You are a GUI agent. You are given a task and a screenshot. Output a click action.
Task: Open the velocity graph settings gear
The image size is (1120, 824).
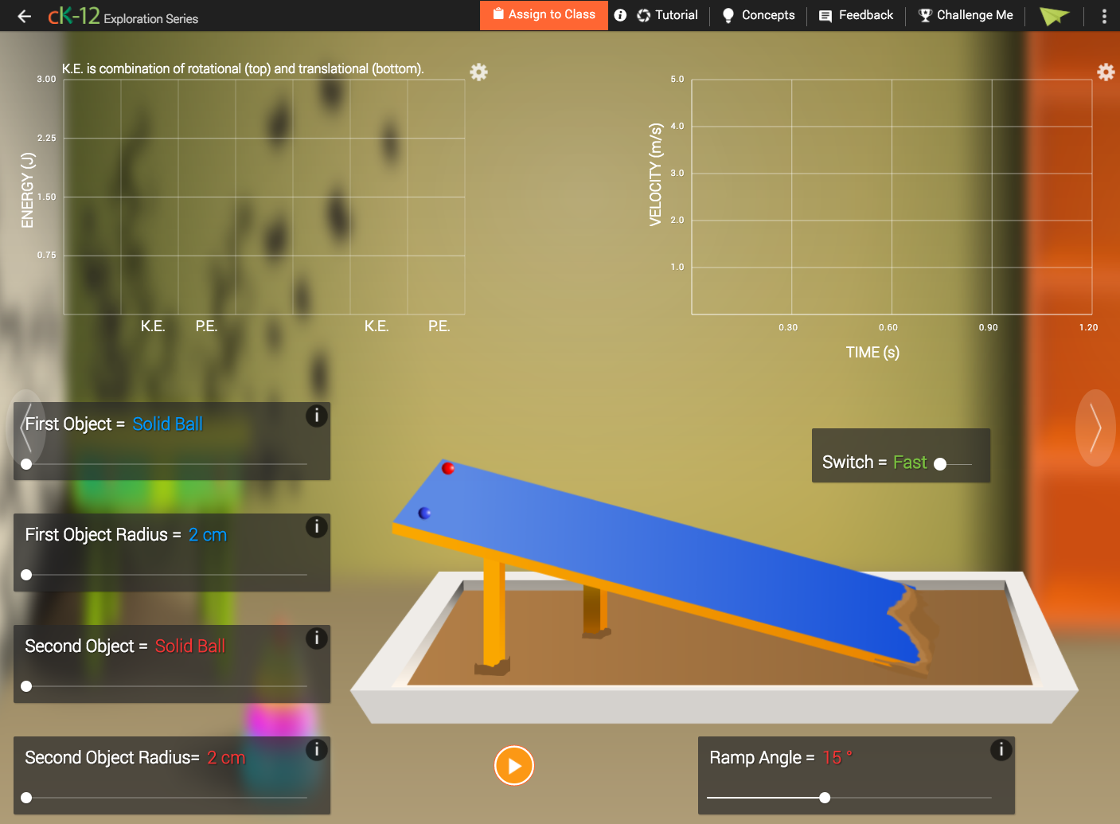[x=1106, y=72]
